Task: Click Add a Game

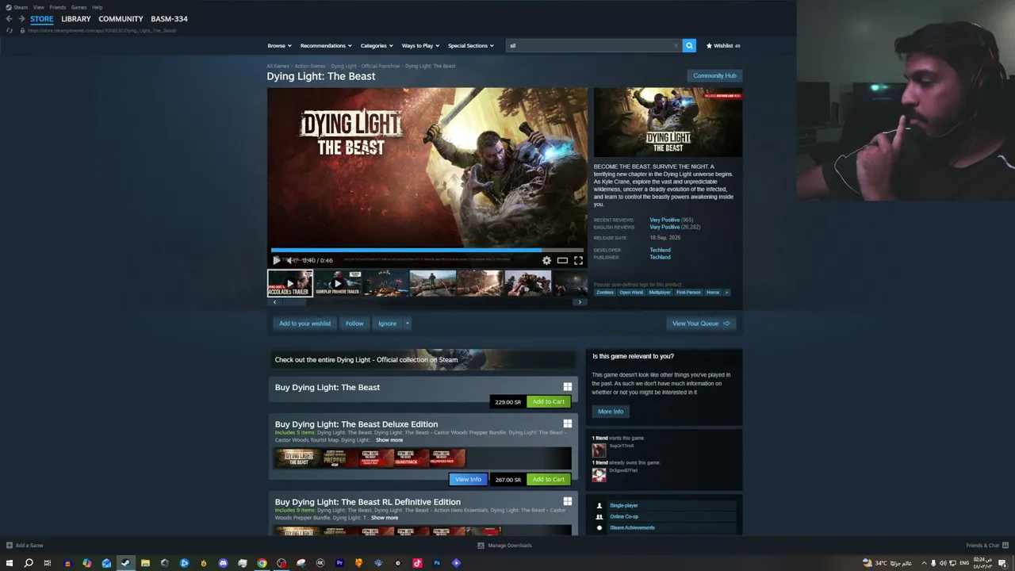Action: (x=25, y=545)
